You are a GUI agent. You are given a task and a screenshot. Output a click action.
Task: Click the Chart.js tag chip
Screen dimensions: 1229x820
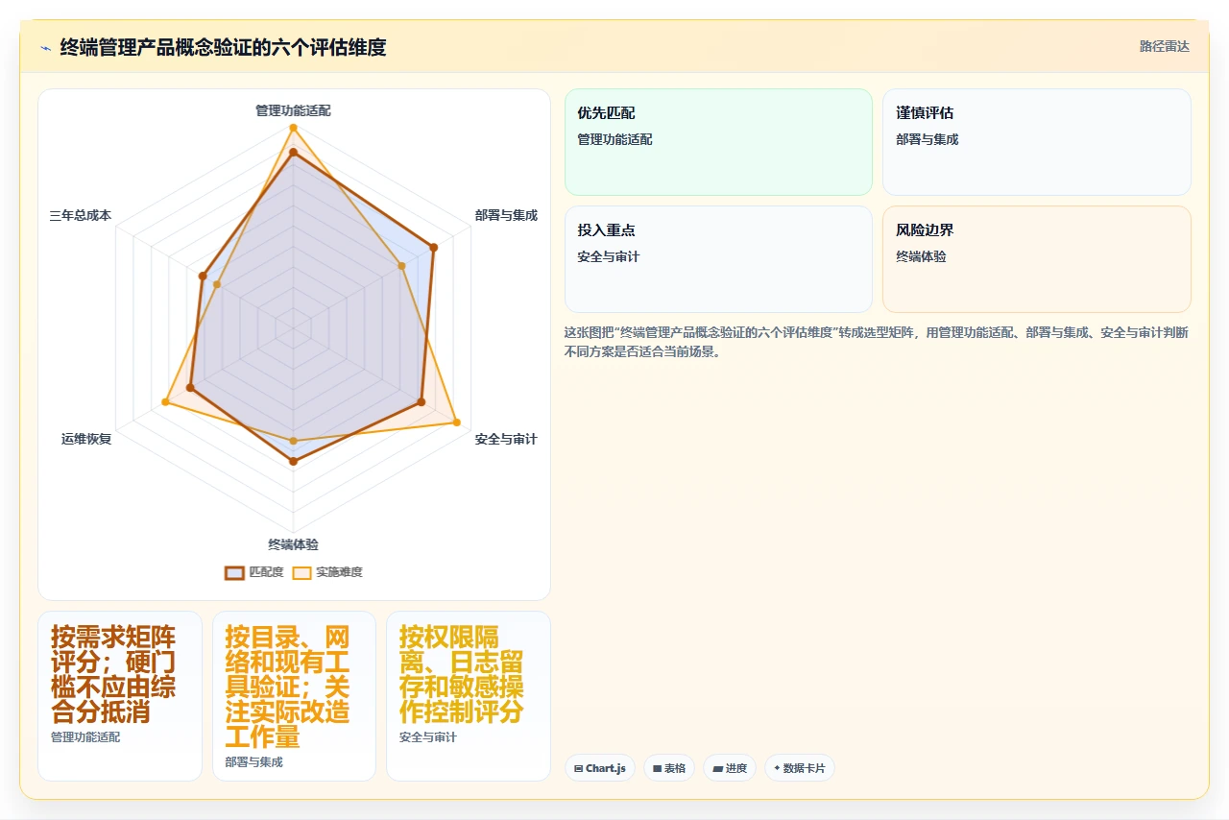600,768
